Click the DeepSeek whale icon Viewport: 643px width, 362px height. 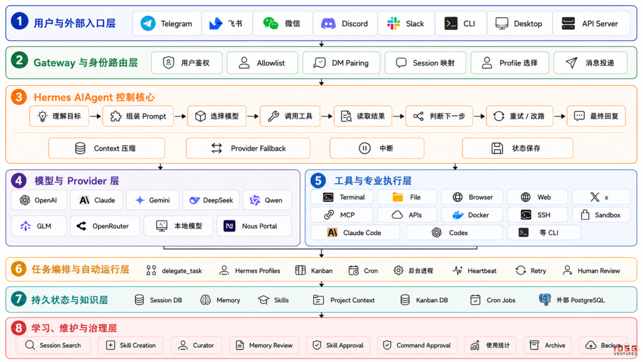(194, 200)
